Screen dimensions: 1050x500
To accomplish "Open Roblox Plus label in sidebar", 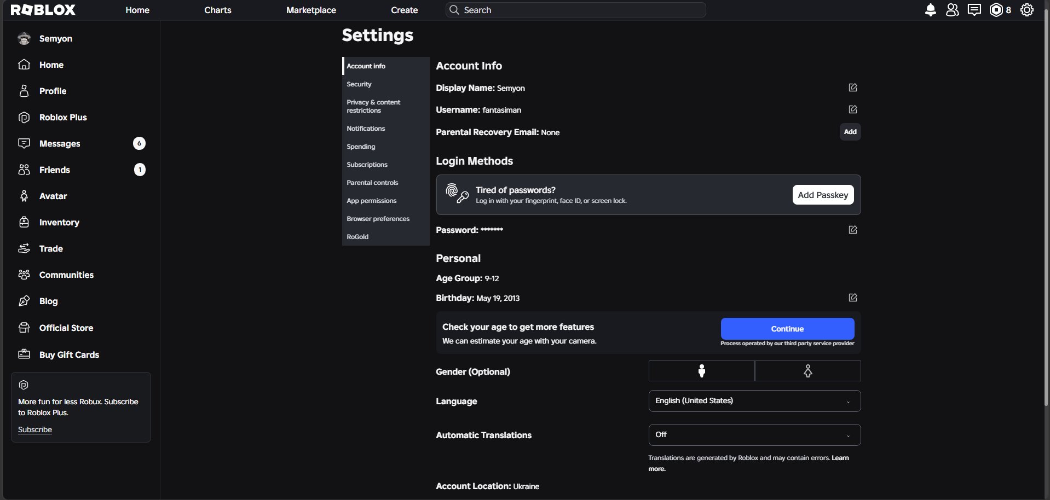I will [63, 117].
